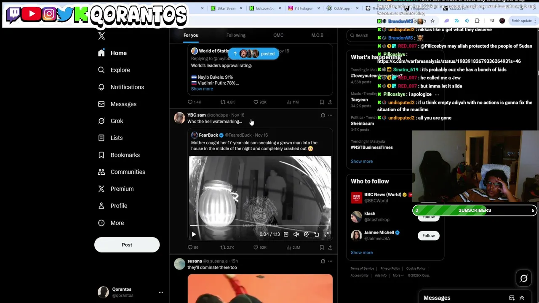Bookmark this page with the star icon
Viewport: 539px width, 303px height.
(432, 21)
